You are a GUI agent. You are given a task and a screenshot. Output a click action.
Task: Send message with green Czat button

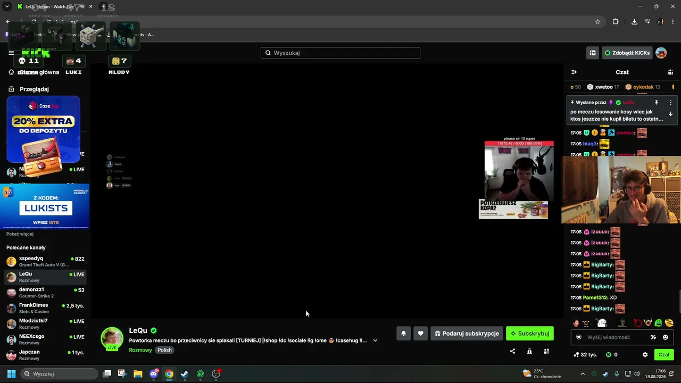664,355
